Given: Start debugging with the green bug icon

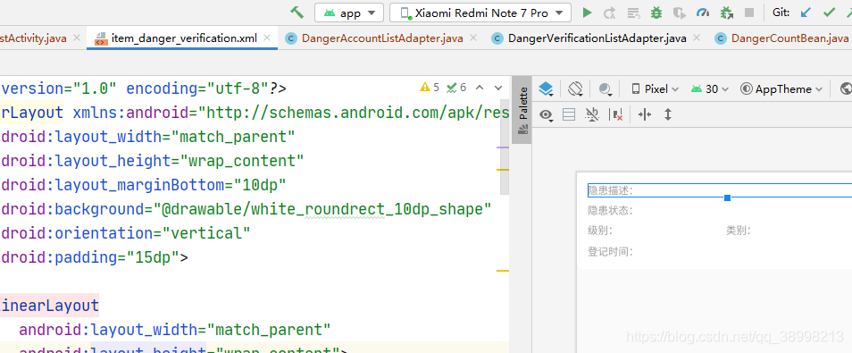Looking at the screenshot, I should point(656,13).
